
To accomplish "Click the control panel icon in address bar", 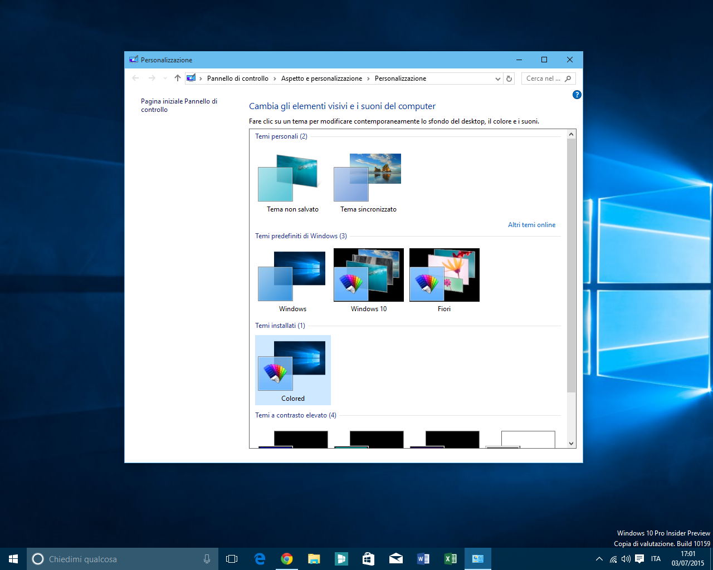I will 191,78.
